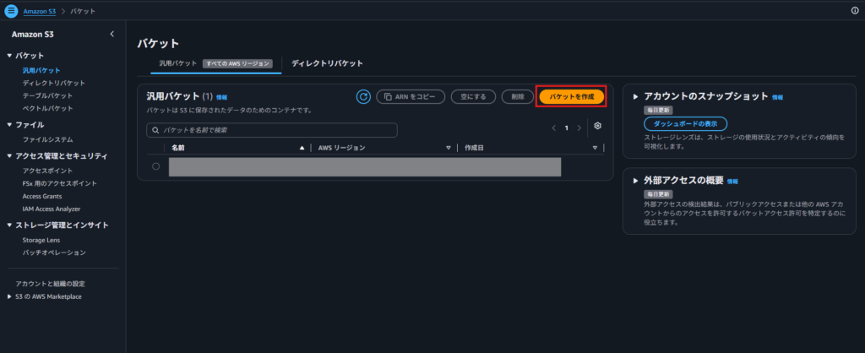Click the 作成日 column header text
Screen dimensions: 865x353
[x=475, y=148]
